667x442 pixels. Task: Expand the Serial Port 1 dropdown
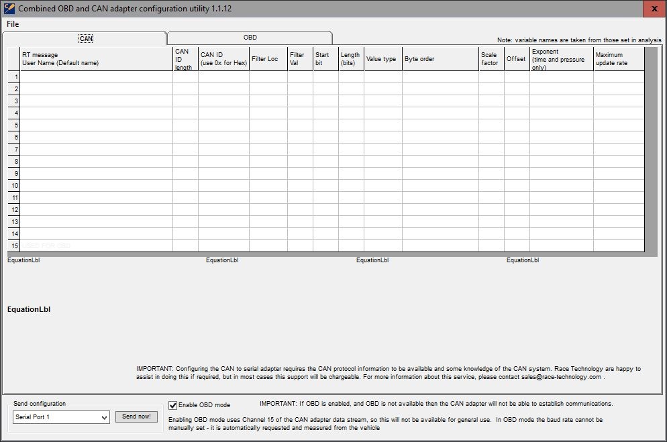pos(103,417)
